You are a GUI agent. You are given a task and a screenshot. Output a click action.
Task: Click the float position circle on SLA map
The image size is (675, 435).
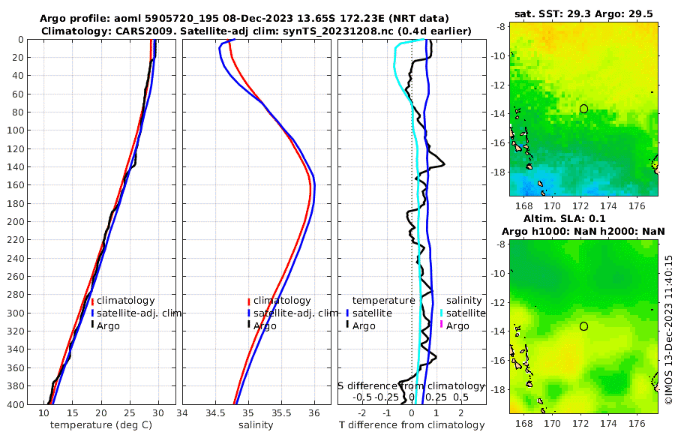[x=583, y=326]
